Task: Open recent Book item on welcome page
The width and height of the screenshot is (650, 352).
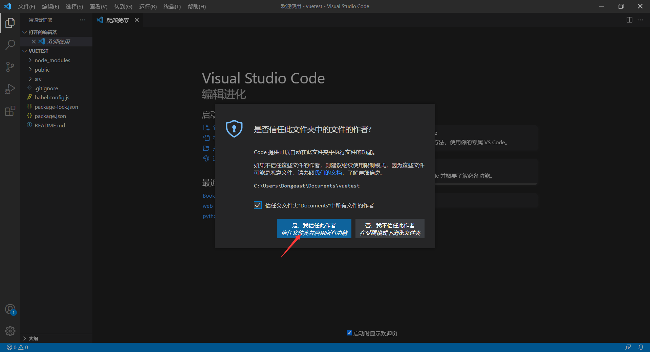Action: [209, 196]
